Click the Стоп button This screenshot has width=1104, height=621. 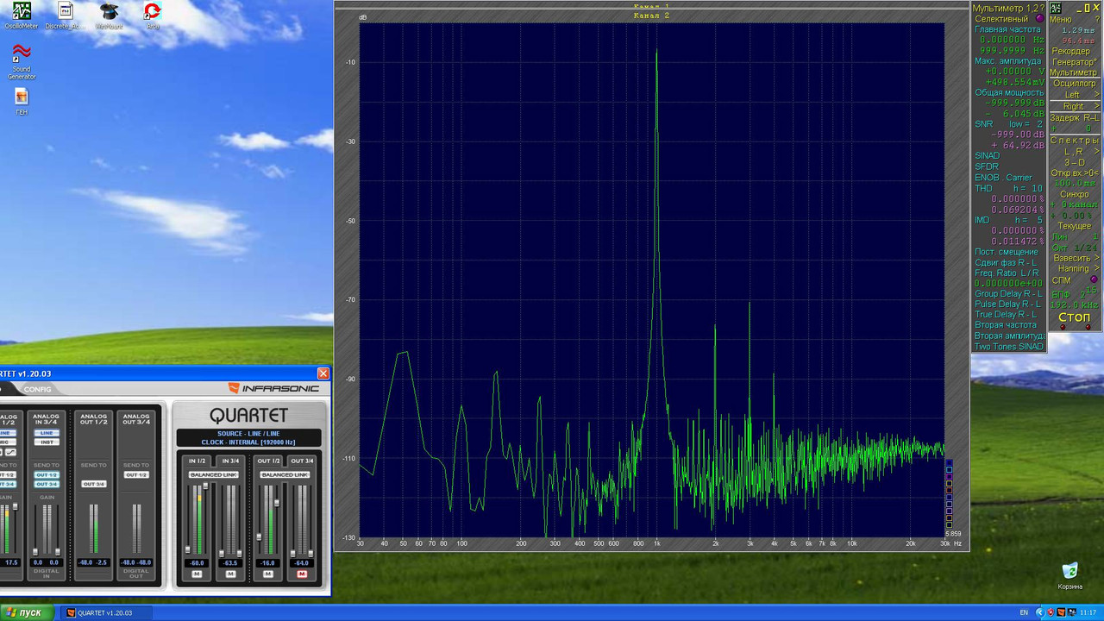(1075, 317)
